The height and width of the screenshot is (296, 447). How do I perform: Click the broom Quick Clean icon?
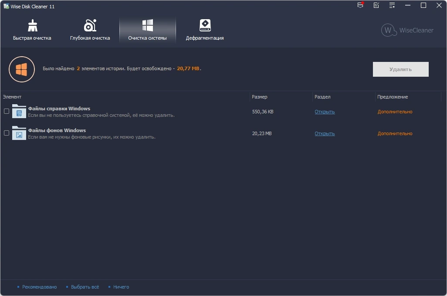[x=33, y=25]
